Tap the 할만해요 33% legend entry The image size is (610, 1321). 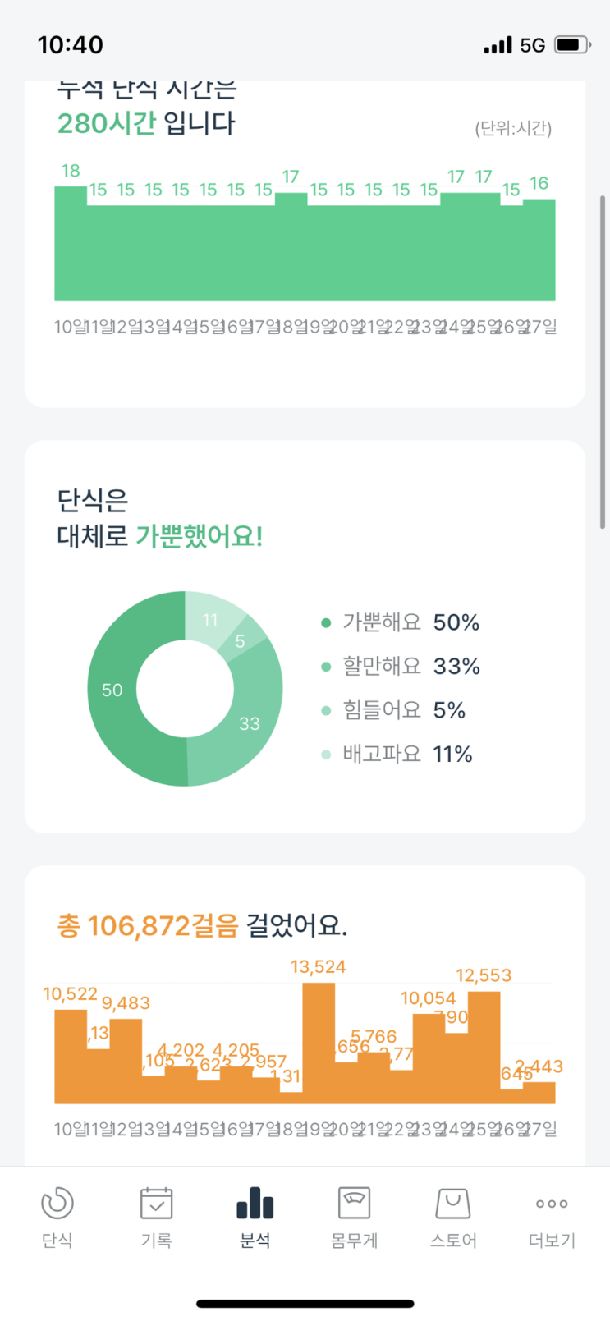point(401,666)
